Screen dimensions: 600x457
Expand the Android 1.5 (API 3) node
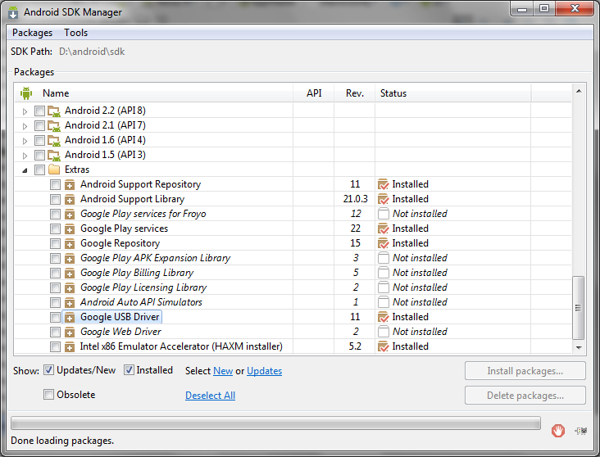(25, 156)
